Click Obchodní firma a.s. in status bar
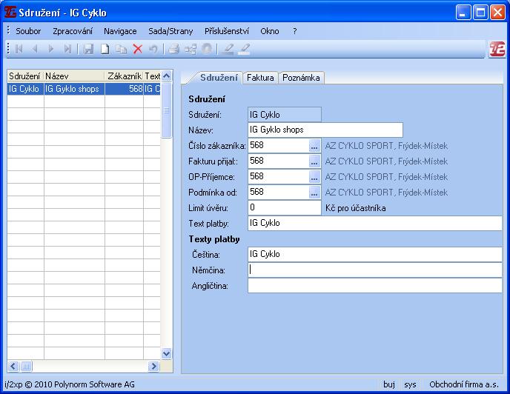Screen dimensions: 510x394 point(464,384)
